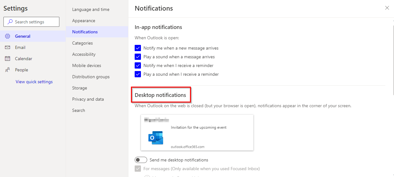
Task: Click the In-app notifications heading
Action: pos(158,27)
